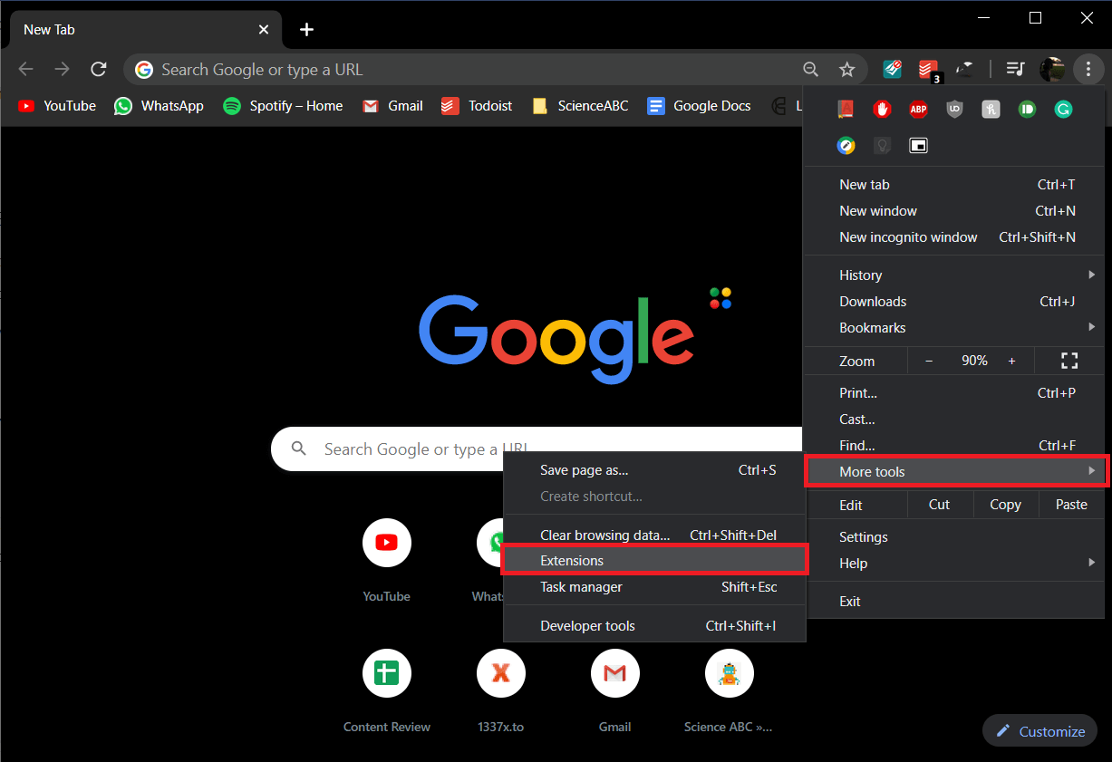
Task: Expand the History submenu
Action: tap(860, 275)
